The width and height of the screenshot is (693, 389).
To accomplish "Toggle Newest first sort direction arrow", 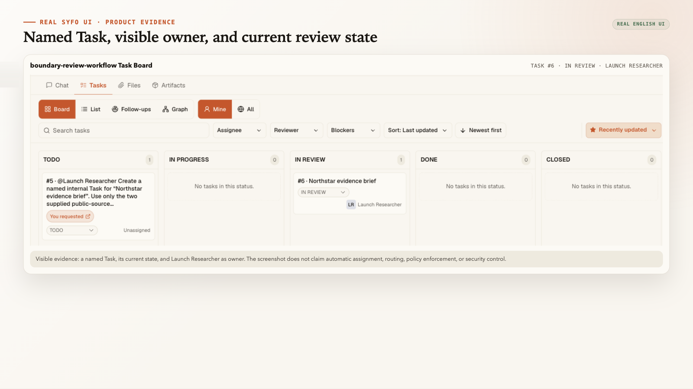I will [x=463, y=130].
